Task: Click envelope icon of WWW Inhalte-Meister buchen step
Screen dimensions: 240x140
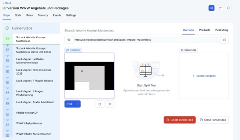Action: tap(7, 135)
